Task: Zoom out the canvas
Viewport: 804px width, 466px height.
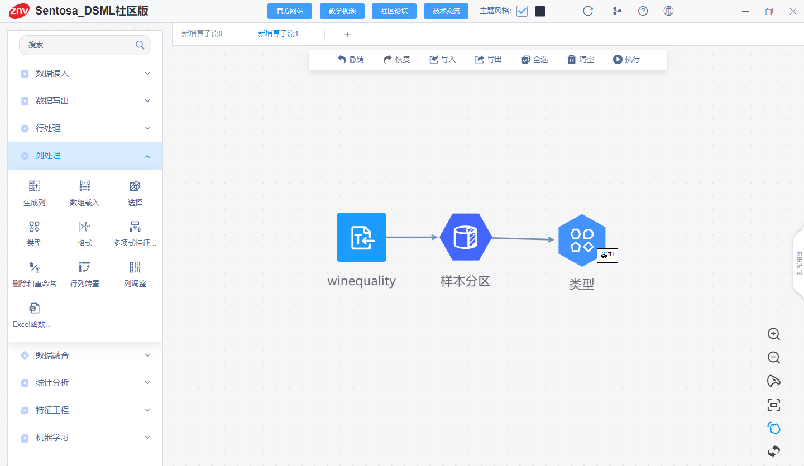Action: click(x=773, y=358)
